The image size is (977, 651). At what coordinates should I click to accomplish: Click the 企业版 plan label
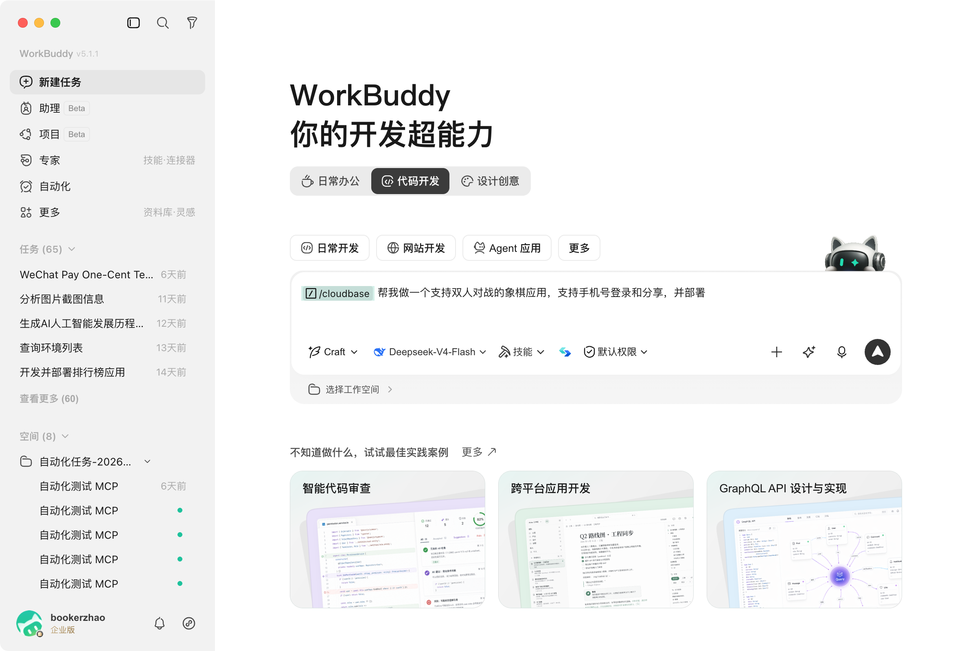click(x=63, y=630)
